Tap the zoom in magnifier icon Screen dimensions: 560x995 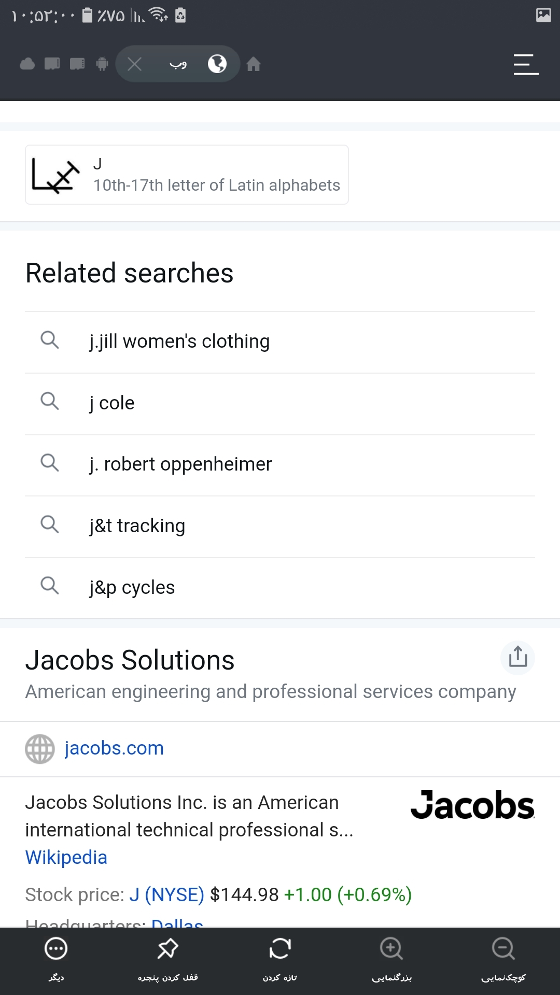pyautogui.click(x=391, y=949)
